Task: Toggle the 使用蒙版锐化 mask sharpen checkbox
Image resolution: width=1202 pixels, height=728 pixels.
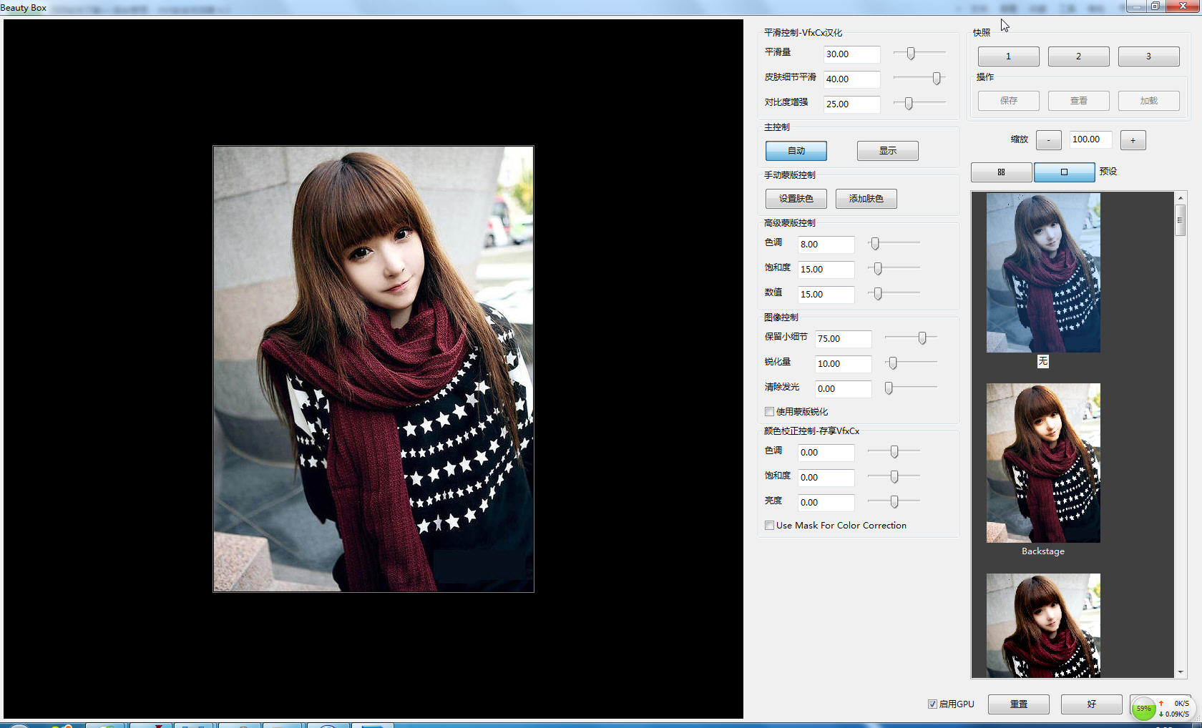Action: point(769,411)
